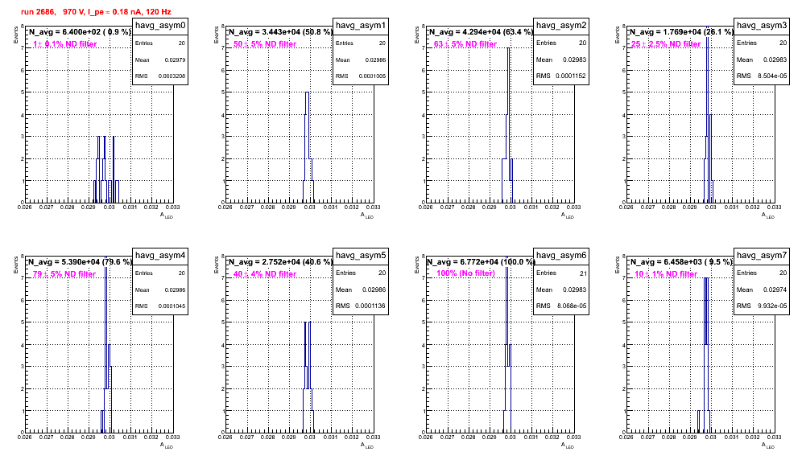
Task: Click the N_avg = 1.769e+04 label
Action: pos(680,31)
